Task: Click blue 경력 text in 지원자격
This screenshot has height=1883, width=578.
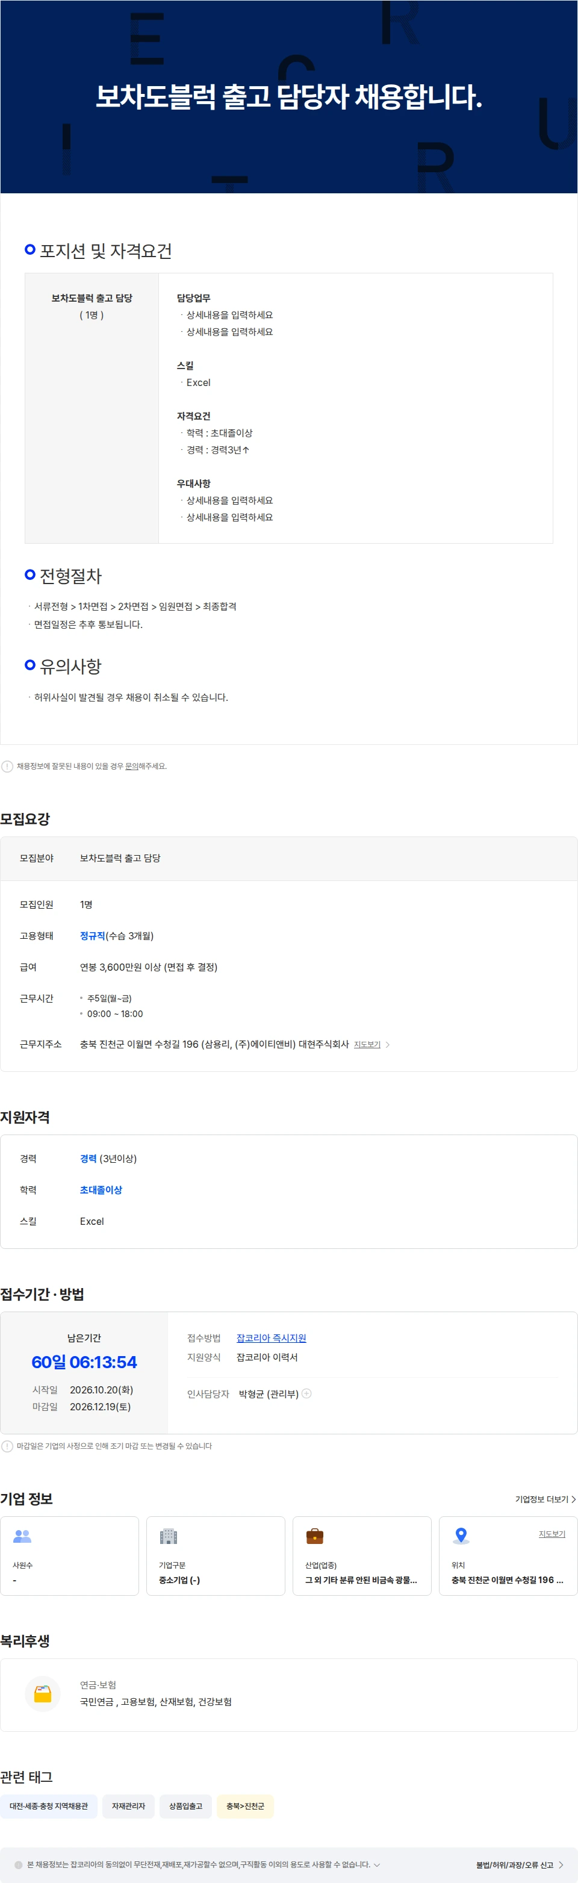Action: (x=89, y=1159)
